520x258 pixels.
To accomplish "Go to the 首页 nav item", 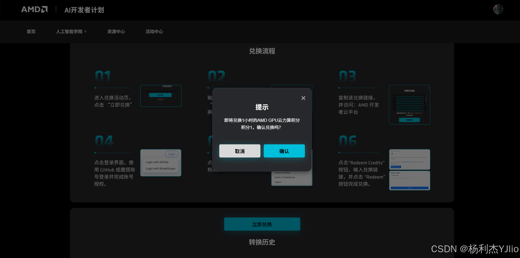I will coord(31,31).
